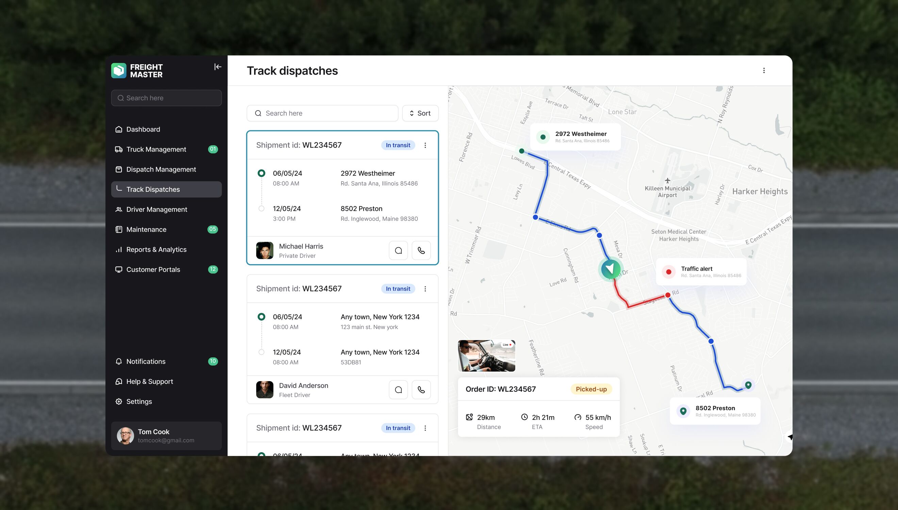Focus the sidebar Search here field

pos(166,98)
